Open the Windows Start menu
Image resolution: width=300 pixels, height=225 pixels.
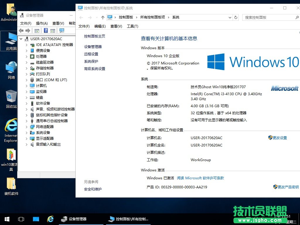[x=7, y=219]
